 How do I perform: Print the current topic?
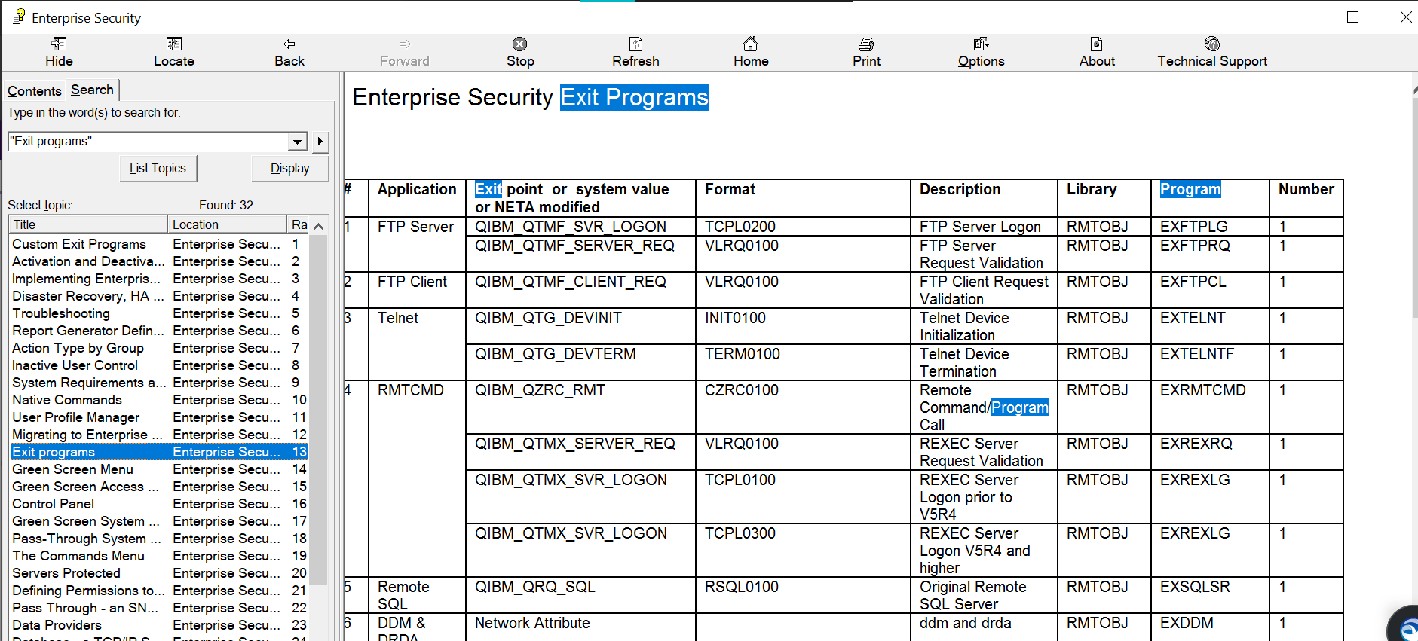point(866,44)
